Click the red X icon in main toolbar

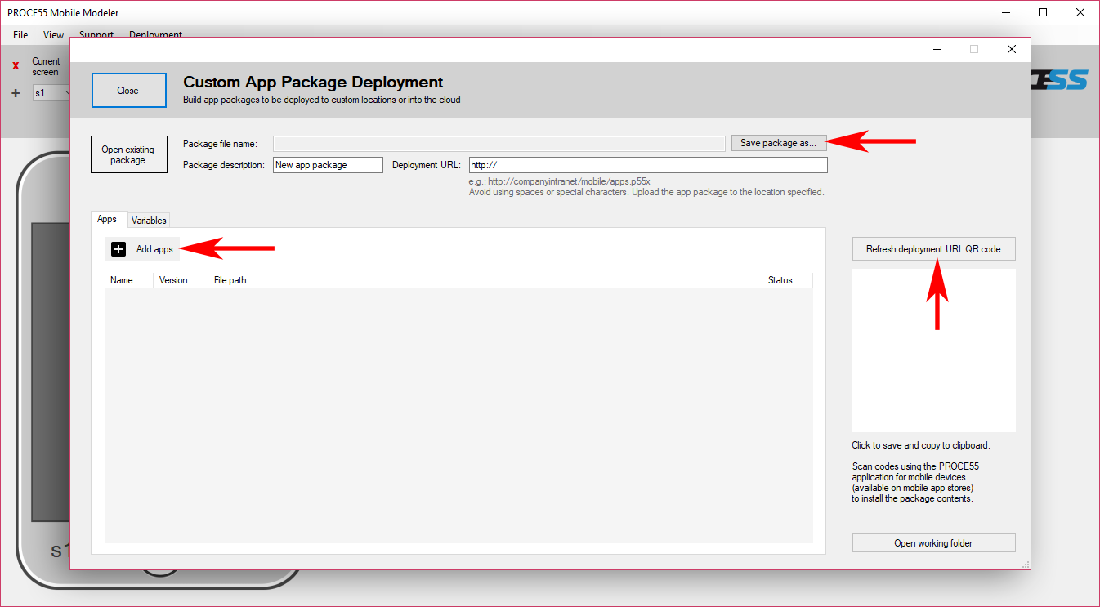pos(16,65)
